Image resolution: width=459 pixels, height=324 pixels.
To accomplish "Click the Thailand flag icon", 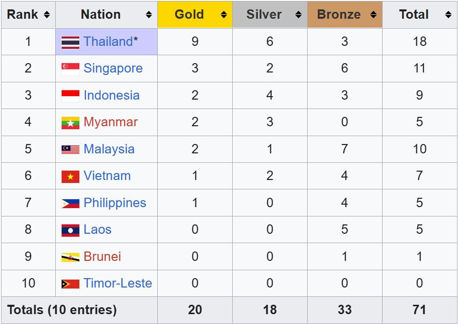I will click(x=70, y=42).
